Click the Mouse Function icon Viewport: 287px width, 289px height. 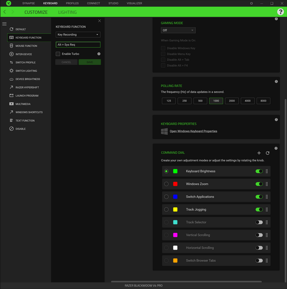(12, 46)
